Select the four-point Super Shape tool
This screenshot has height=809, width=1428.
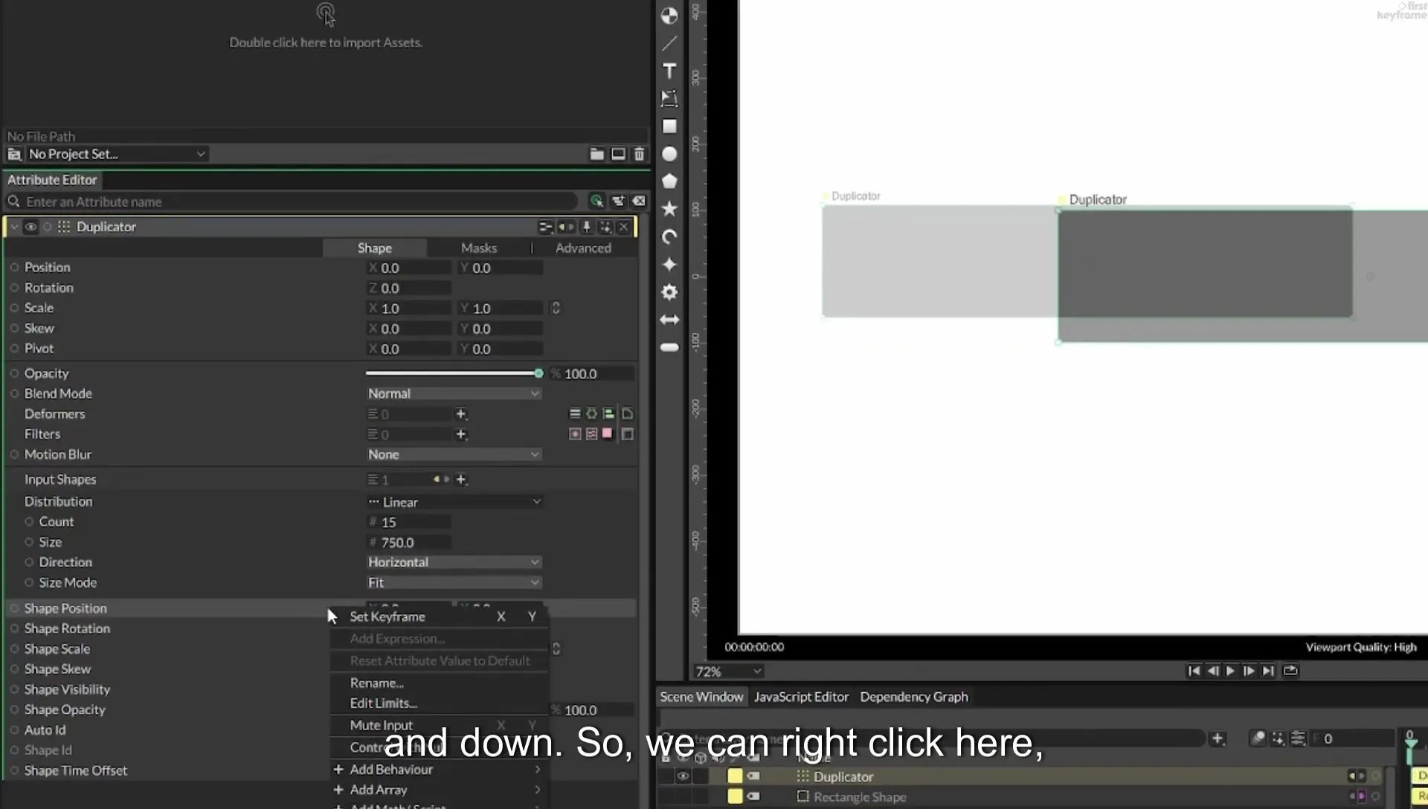click(669, 265)
